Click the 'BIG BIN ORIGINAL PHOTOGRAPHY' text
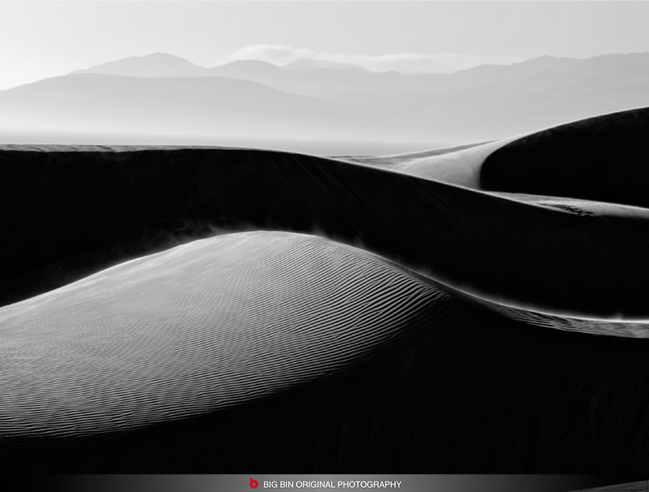This screenshot has width=649, height=492. [x=332, y=484]
